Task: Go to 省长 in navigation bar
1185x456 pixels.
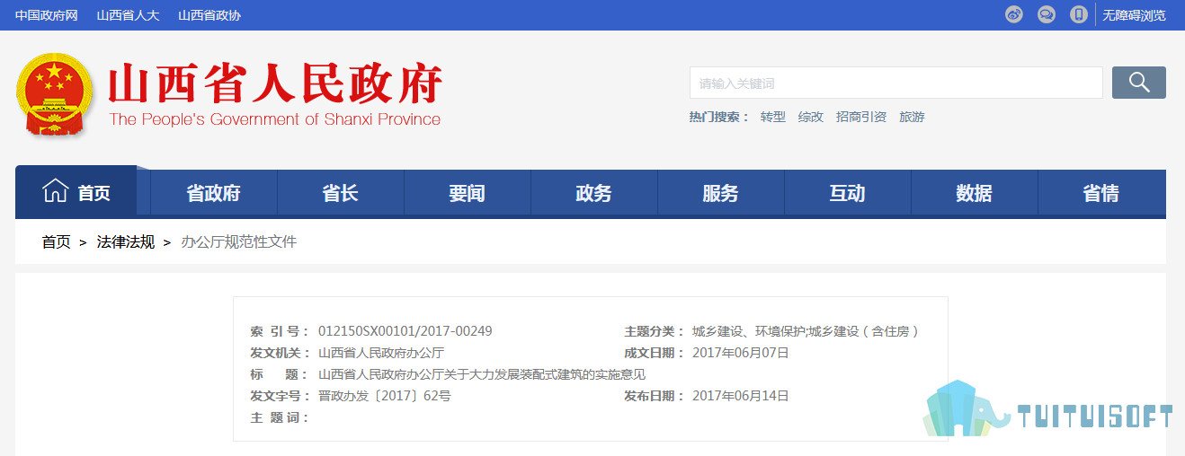Action: click(x=340, y=193)
